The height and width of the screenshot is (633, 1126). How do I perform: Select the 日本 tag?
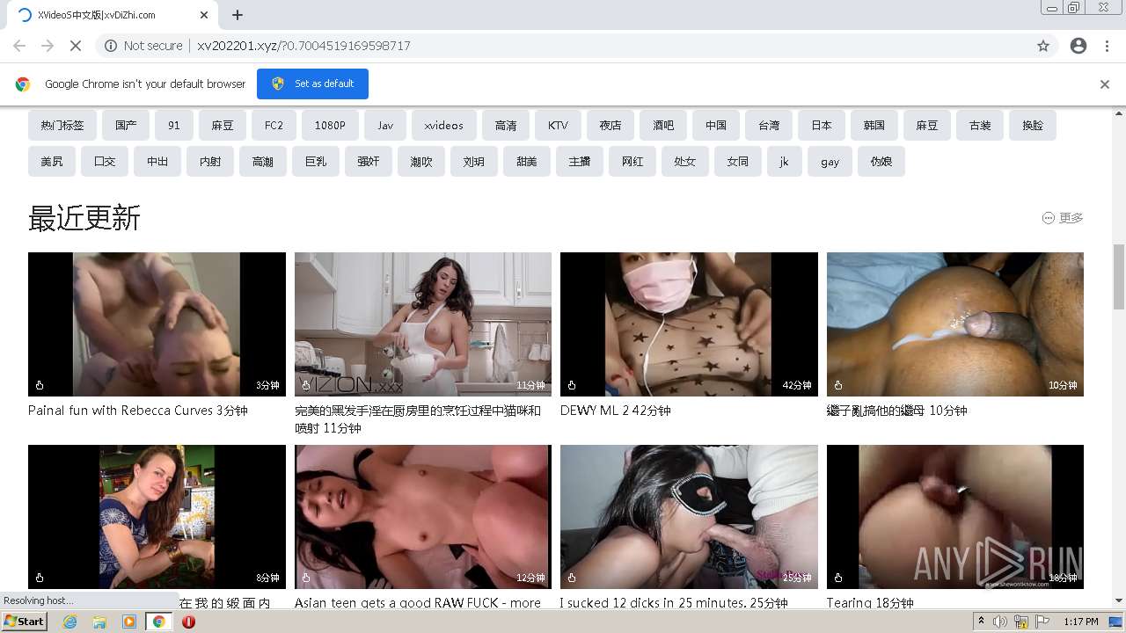(822, 126)
